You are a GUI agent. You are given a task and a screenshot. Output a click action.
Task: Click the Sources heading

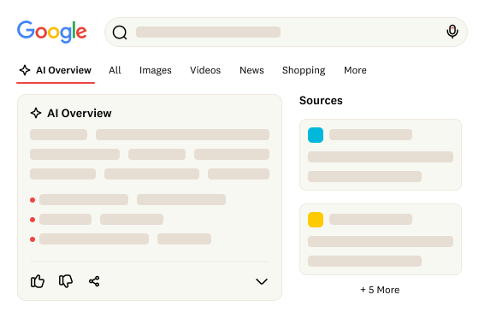(x=321, y=100)
